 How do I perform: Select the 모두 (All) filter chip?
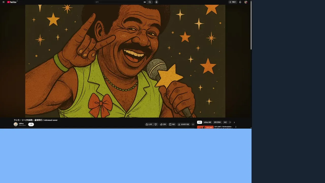click(200, 122)
